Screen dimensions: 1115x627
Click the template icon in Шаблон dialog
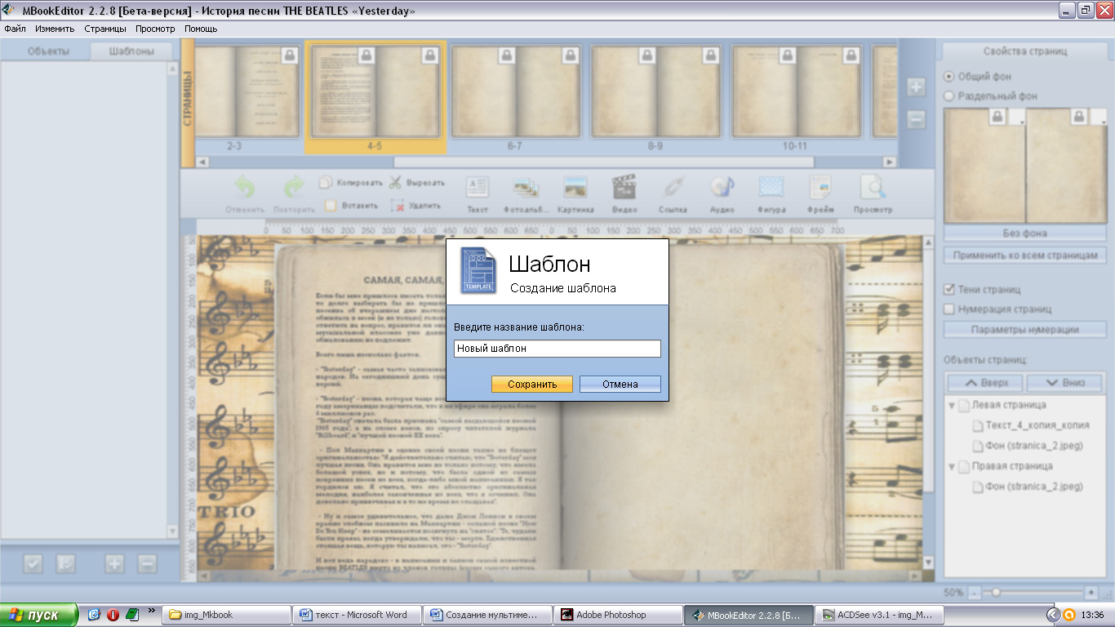click(478, 270)
